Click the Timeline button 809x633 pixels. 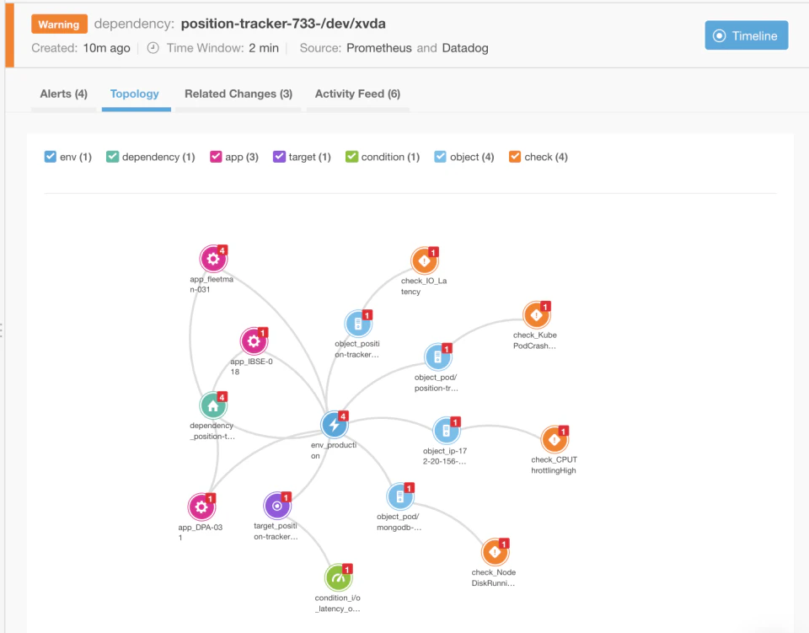click(746, 35)
